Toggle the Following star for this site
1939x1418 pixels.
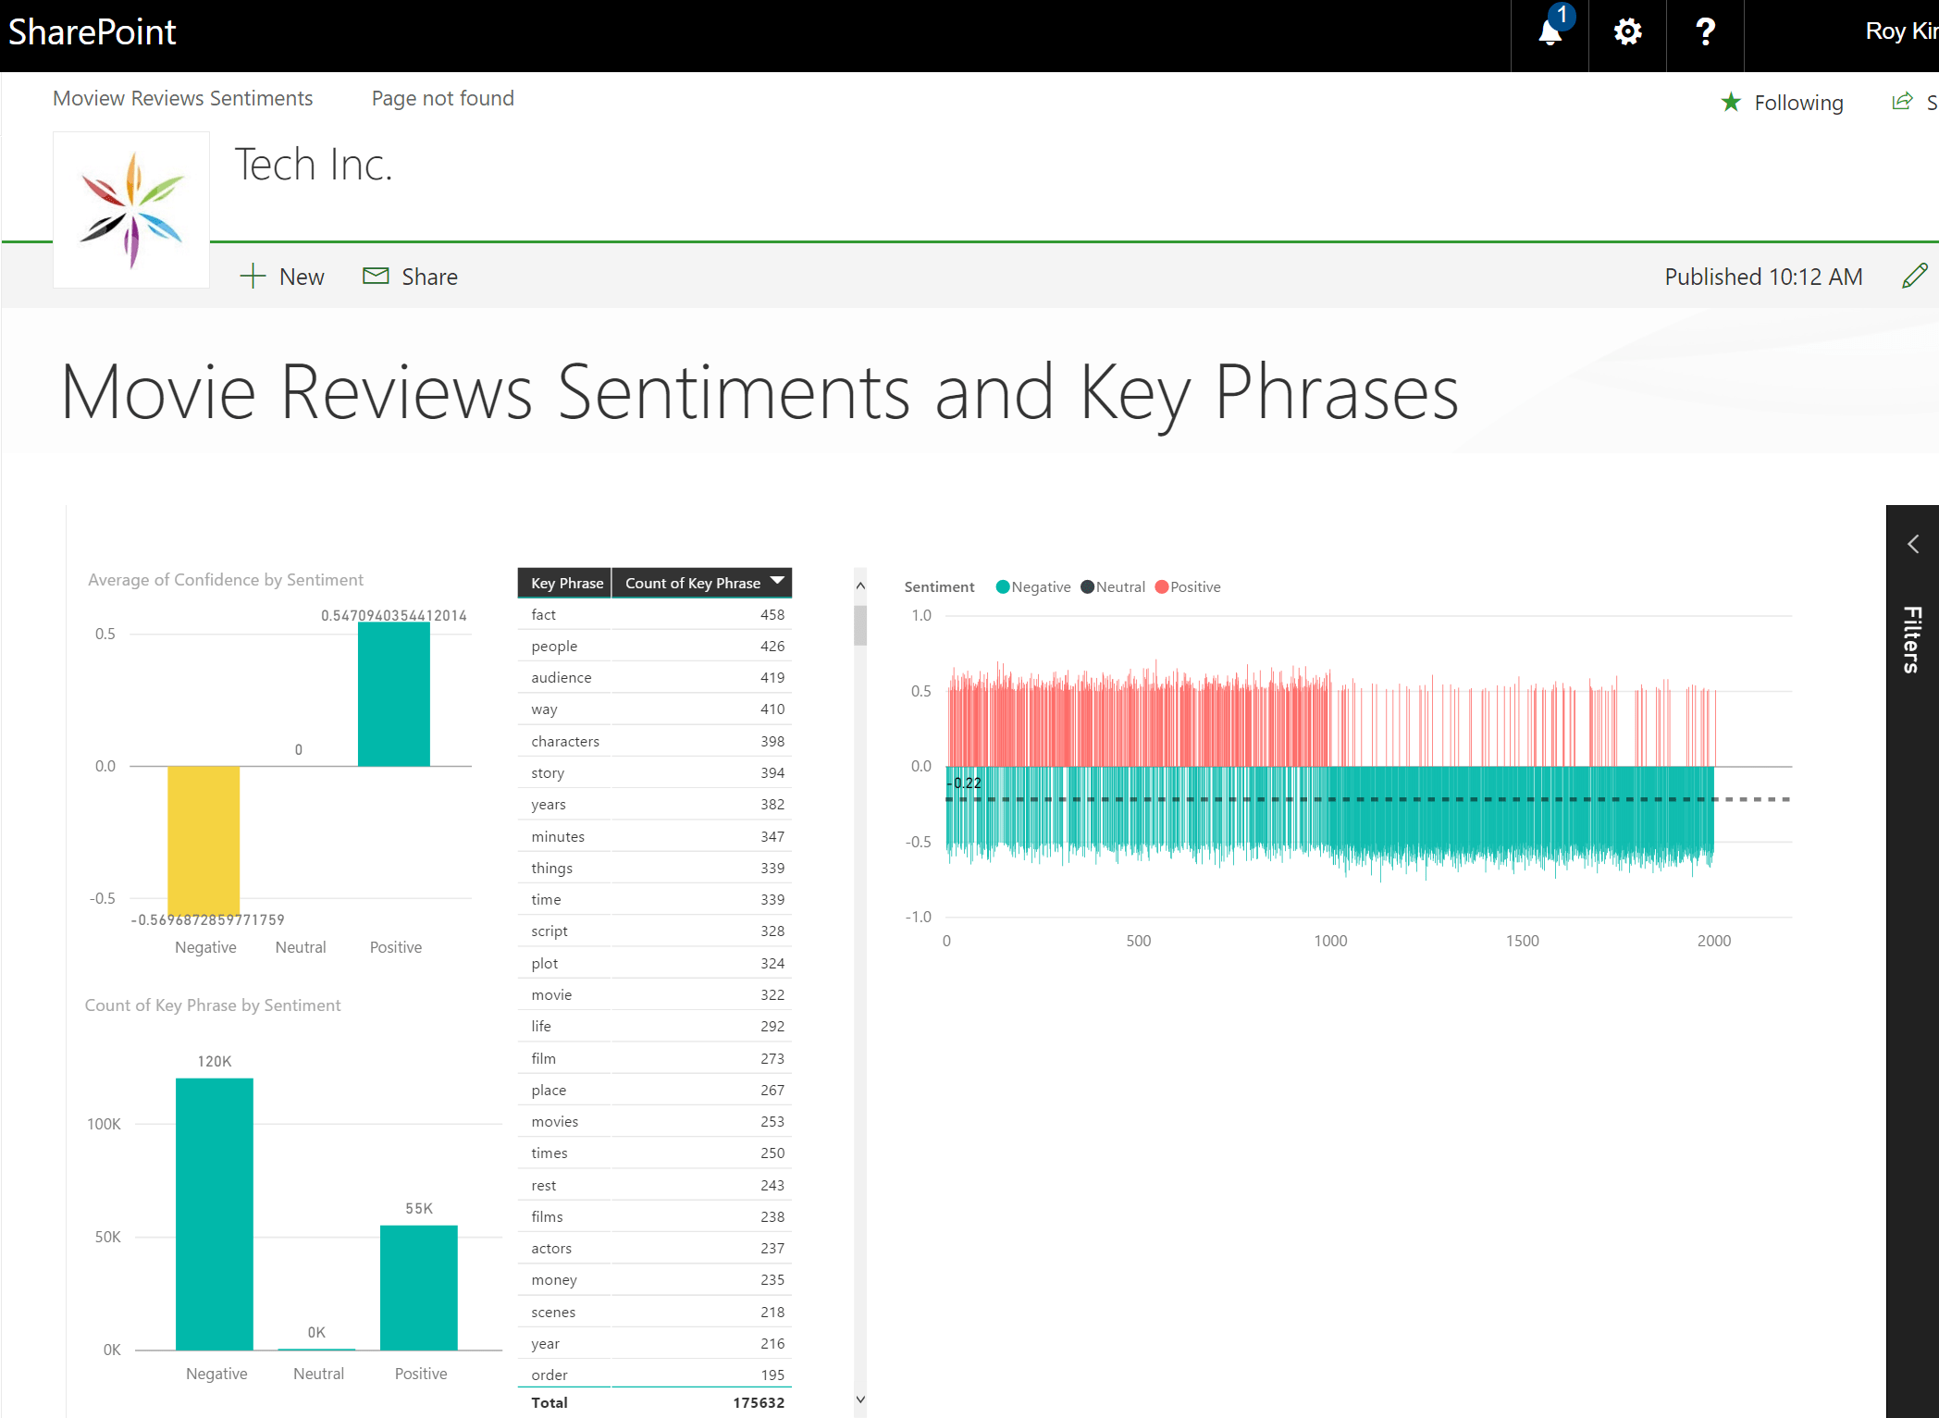1730,102
